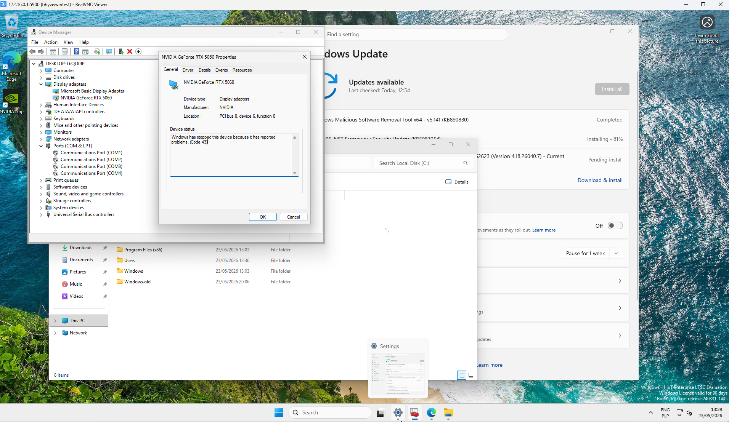Viewport: 729px width, 422px height.
Task: Click the muted volume icon in system tray
Action: 689,412
